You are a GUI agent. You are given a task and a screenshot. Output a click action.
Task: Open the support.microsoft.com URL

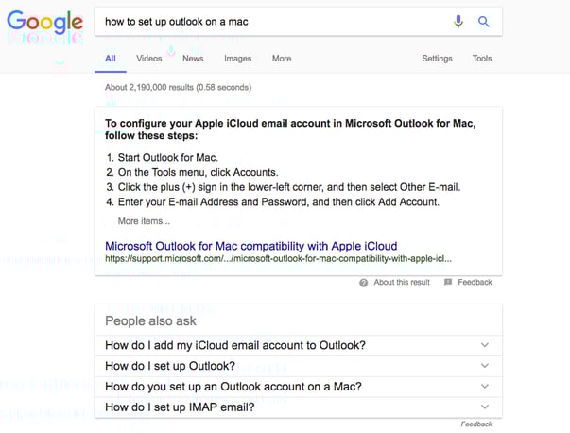point(279,259)
